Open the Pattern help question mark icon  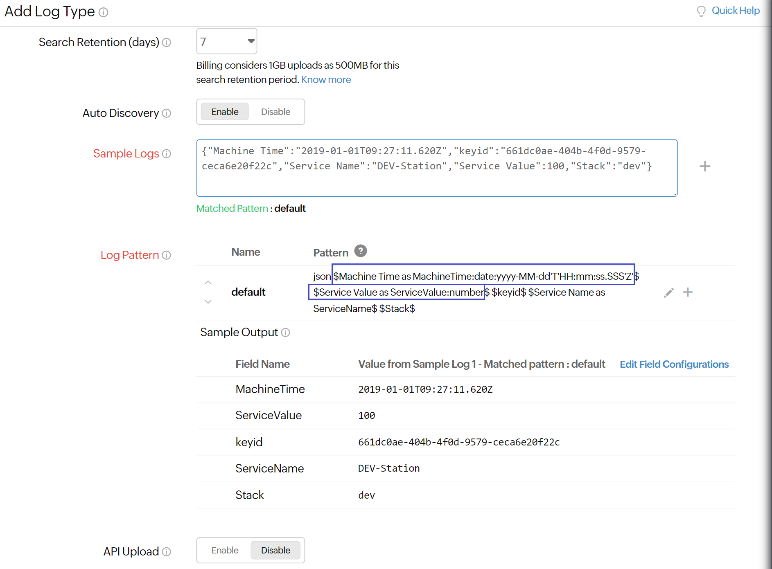361,251
